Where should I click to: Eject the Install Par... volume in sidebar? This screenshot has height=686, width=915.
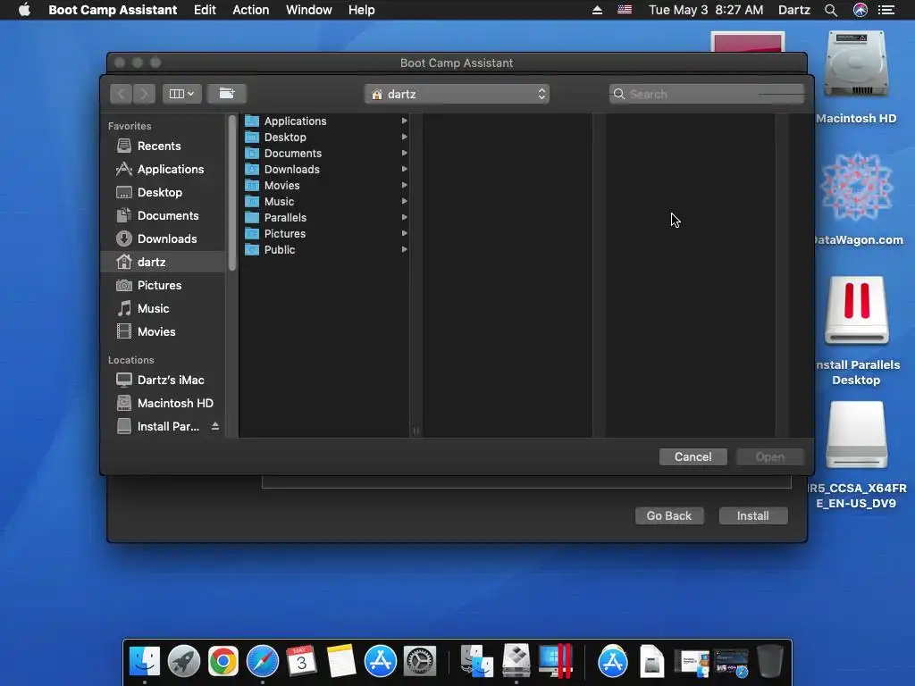pyautogui.click(x=215, y=426)
